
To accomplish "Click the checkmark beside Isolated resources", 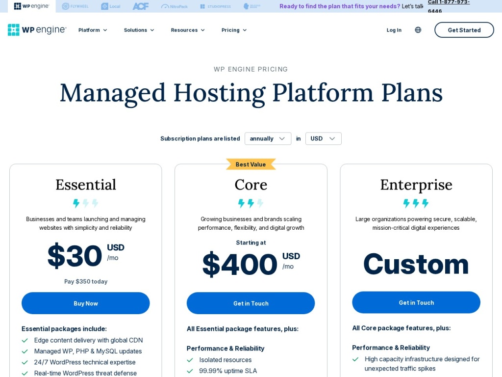I will [190, 360].
